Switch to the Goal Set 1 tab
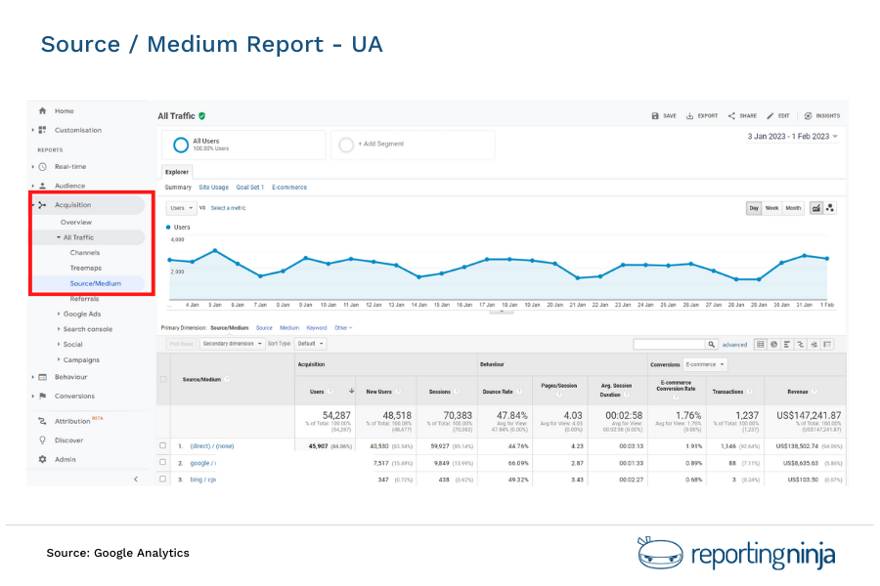 [249, 188]
